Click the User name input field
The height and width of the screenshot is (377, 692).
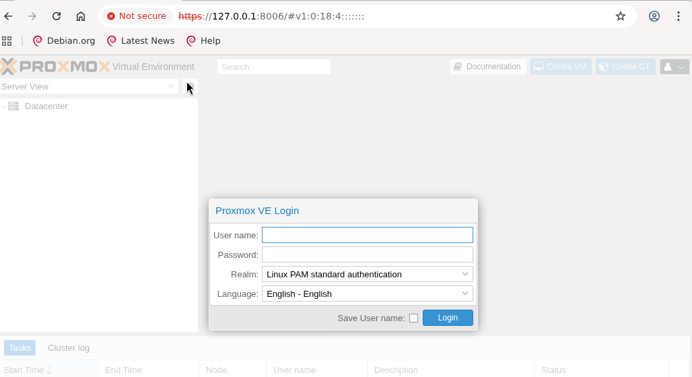click(x=367, y=235)
